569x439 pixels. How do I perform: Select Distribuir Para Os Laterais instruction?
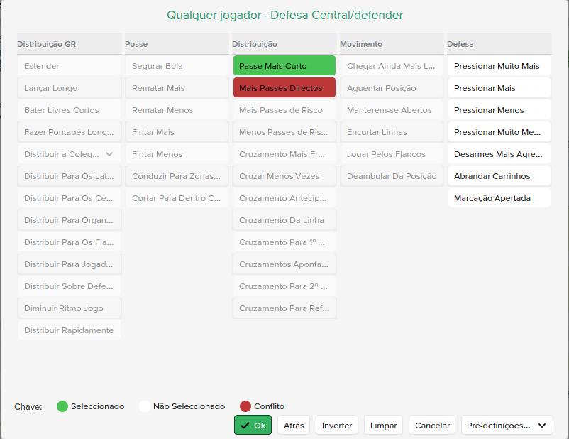pyautogui.click(x=69, y=176)
